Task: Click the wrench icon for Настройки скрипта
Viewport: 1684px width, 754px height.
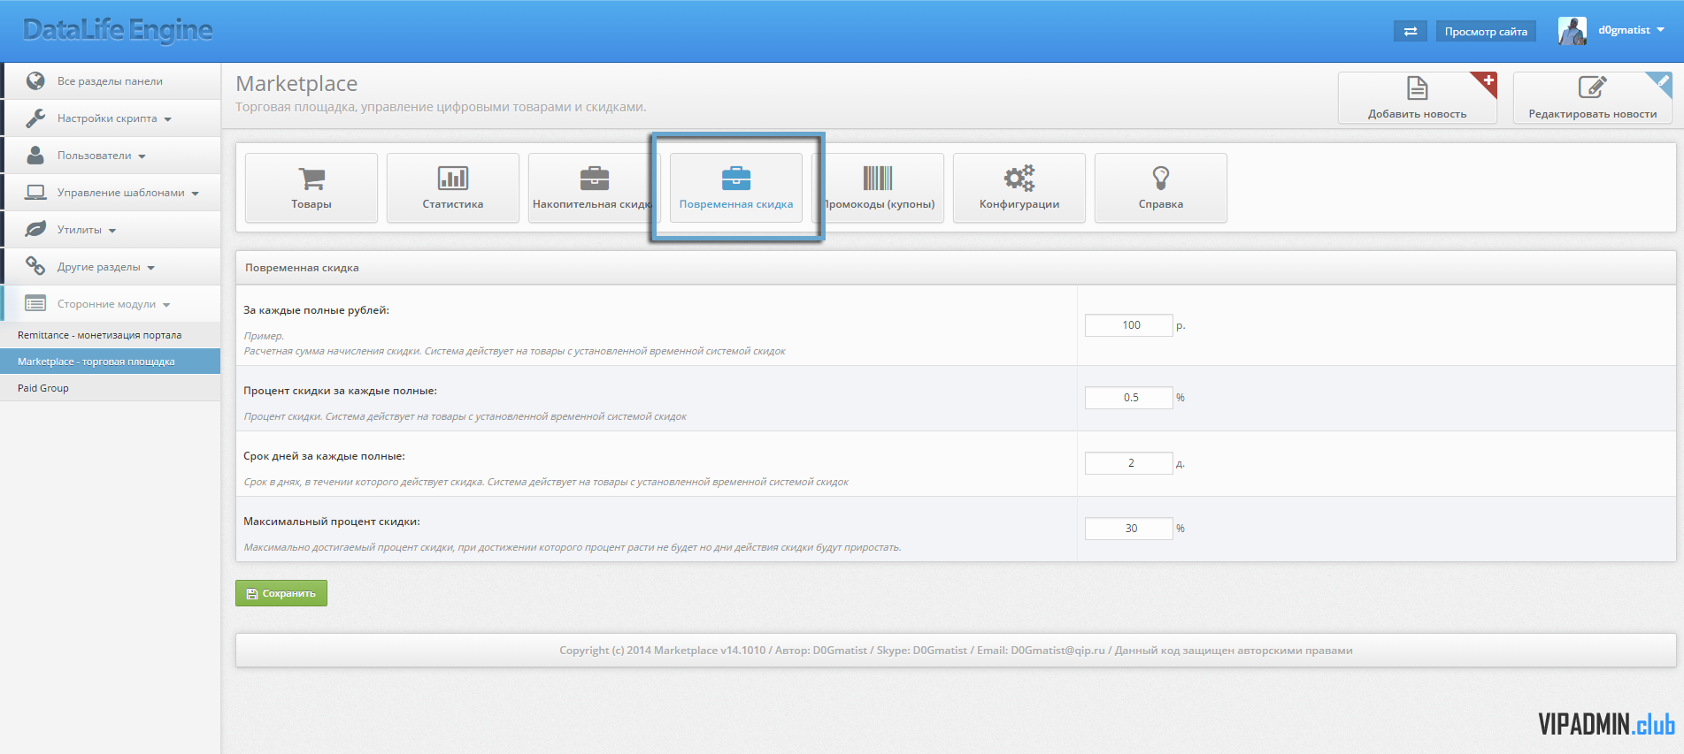Action: [x=35, y=118]
